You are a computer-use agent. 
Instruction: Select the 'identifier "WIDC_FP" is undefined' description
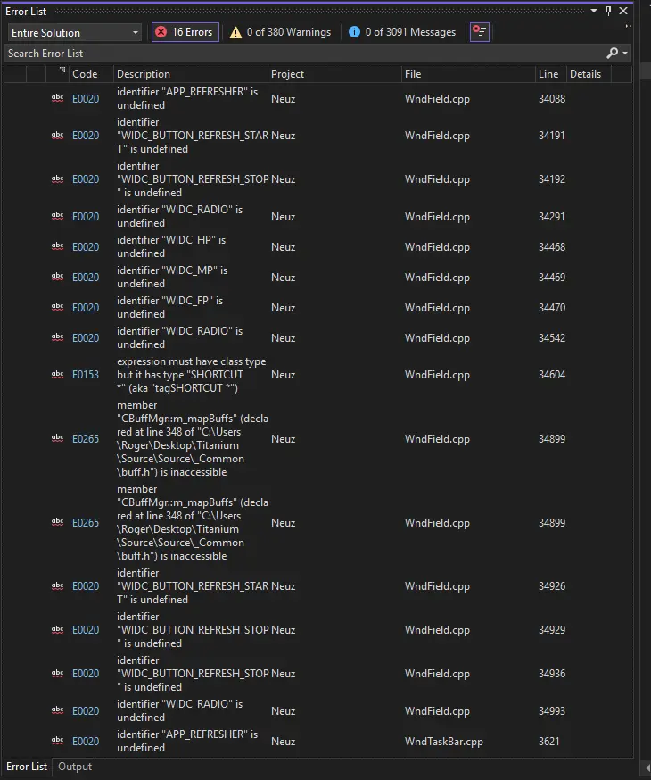(x=170, y=307)
